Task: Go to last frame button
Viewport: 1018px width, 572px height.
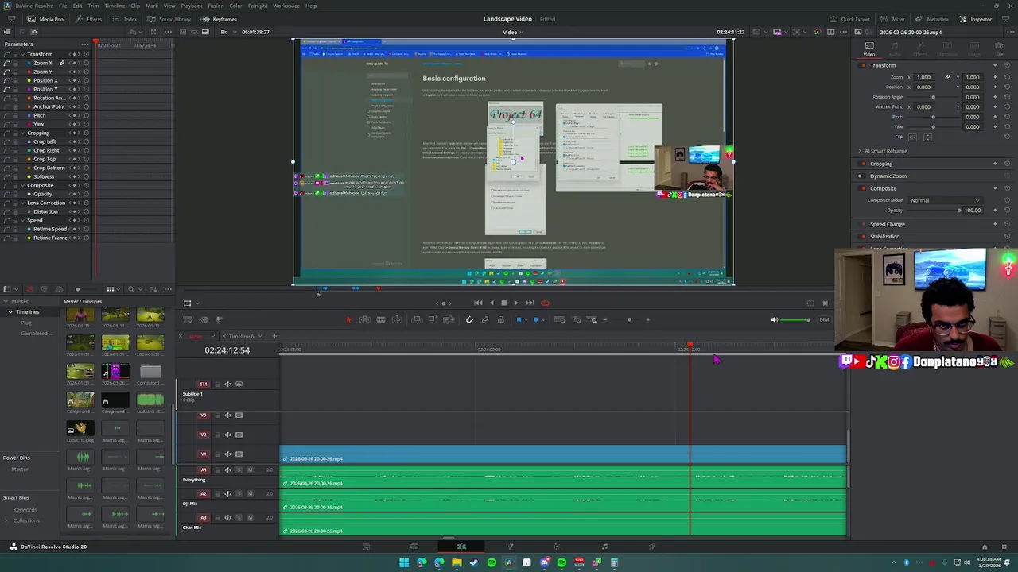Action: click(530, 303)
